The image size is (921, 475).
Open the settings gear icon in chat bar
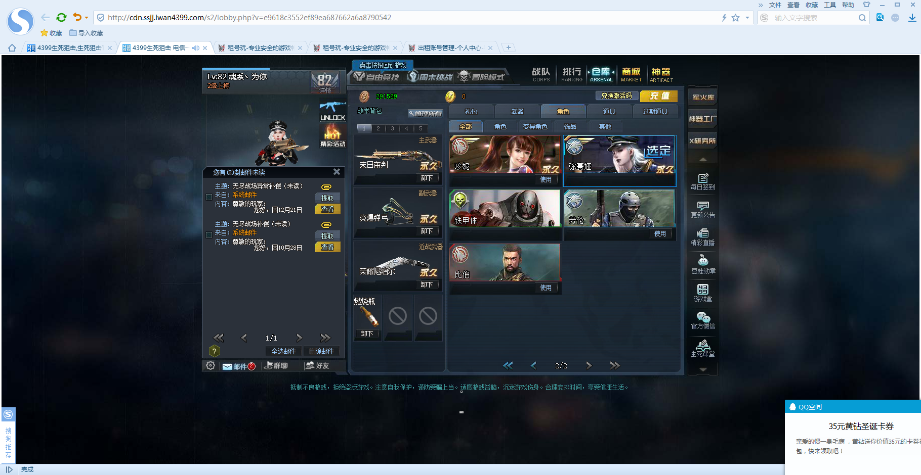[211, 365]
